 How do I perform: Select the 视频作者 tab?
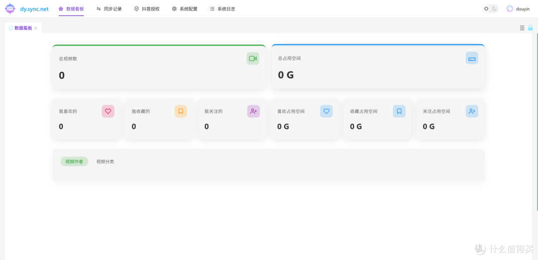point(74,161)
